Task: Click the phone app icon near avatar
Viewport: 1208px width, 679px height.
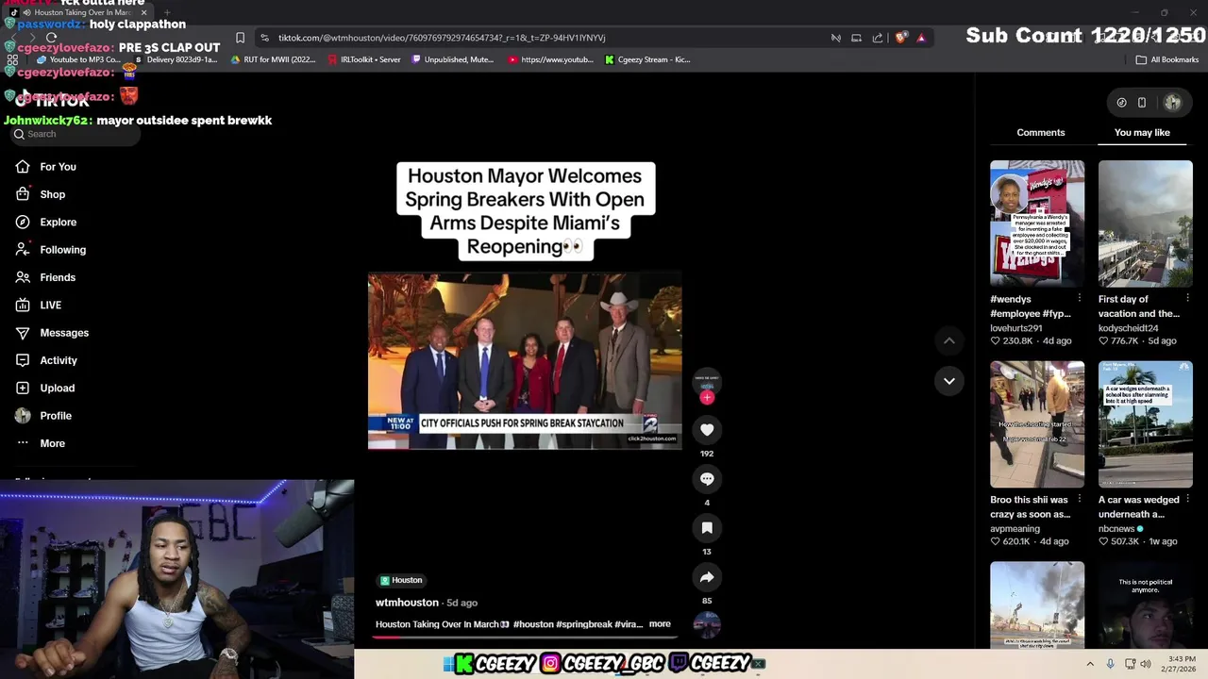Action: click(x=1142, y=102)
